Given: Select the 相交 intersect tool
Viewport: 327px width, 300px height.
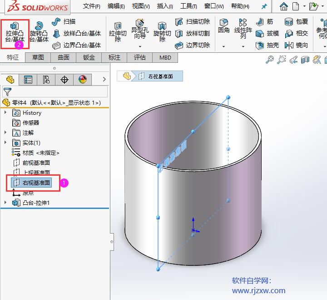Looking at the screenshot, I should (x=296, y=33).
